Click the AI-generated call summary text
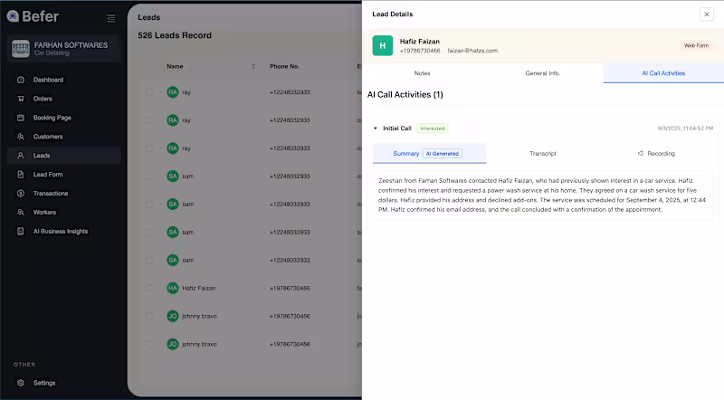This screenshot has width=724, height=400. [x=542, y=195]
